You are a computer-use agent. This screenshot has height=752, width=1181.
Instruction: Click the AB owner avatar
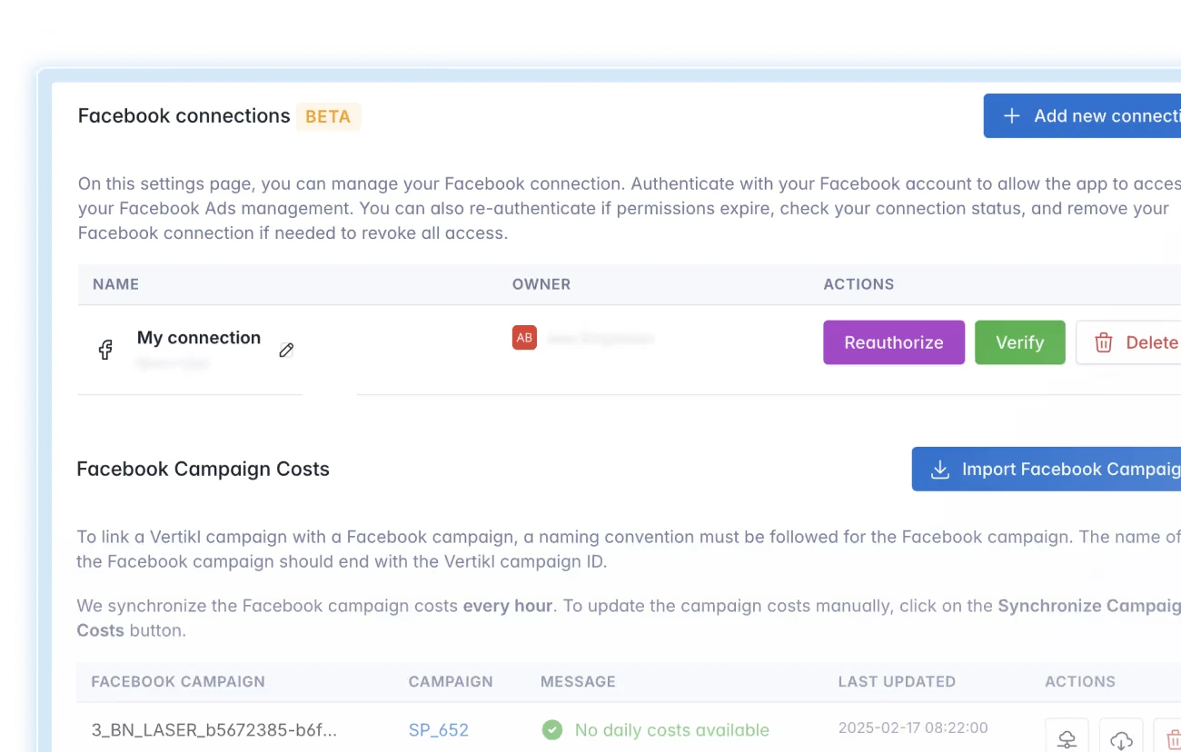[524, 337]
